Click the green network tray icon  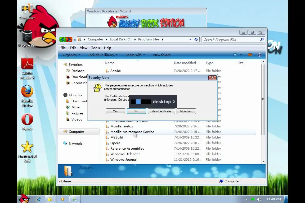(x=253, y=199)
